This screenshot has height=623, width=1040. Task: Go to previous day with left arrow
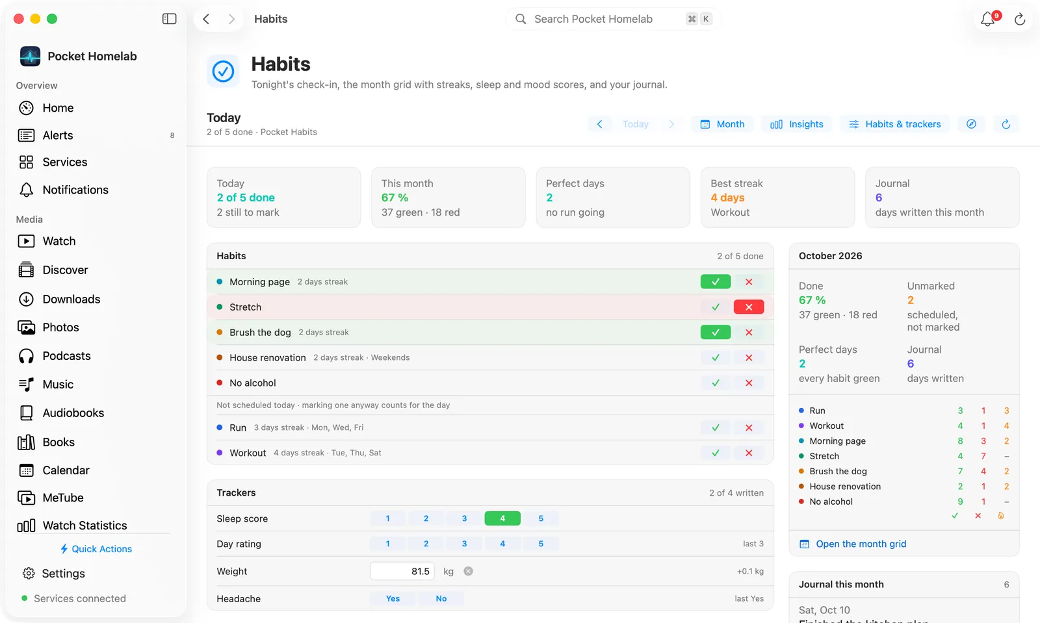[599, 124]
